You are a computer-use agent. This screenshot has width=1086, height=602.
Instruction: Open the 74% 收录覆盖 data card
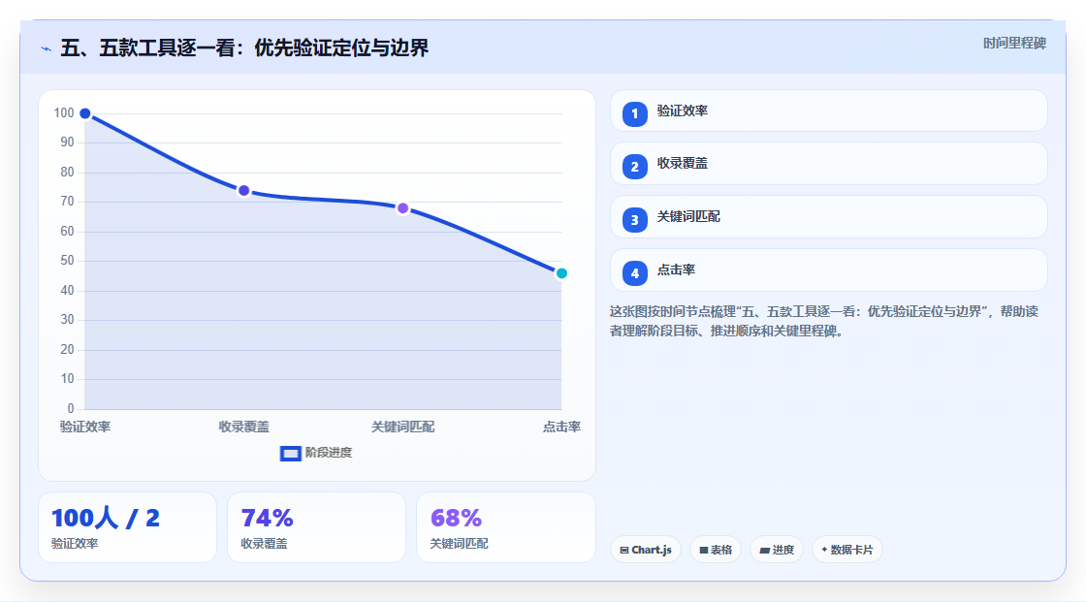[316, 527]
